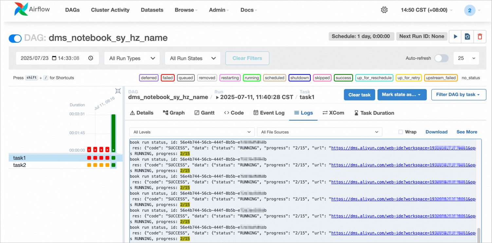
Task: Open the calendar picker in the date field
Action: 54,58
